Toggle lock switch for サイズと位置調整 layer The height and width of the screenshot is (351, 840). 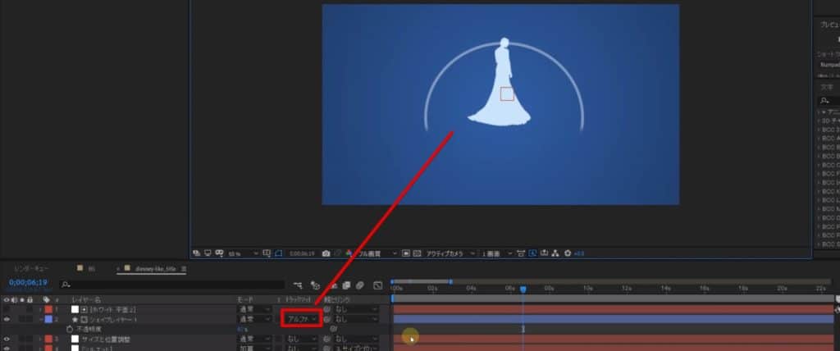(30, 339)
